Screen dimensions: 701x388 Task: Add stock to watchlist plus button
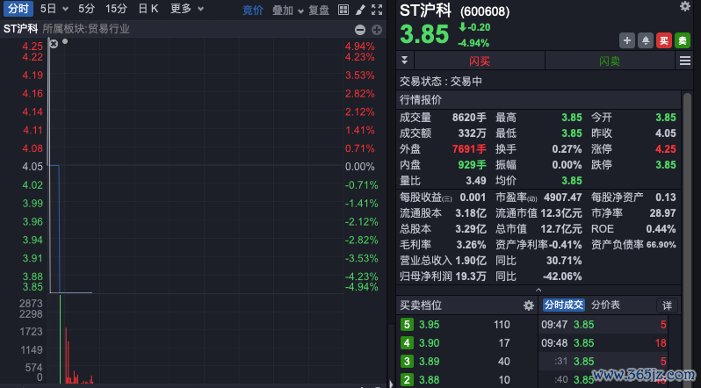tap(627, 40)
